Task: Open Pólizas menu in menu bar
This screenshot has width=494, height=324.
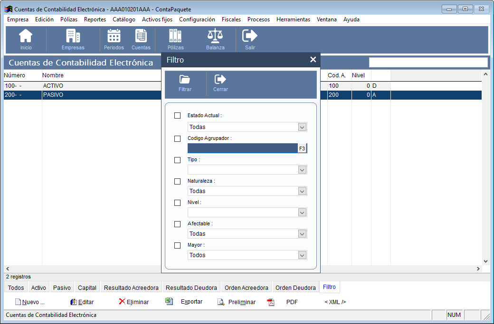Action: click(x=69, y=19)
